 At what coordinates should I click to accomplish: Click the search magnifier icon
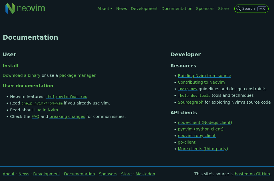[x=239, y=9]
